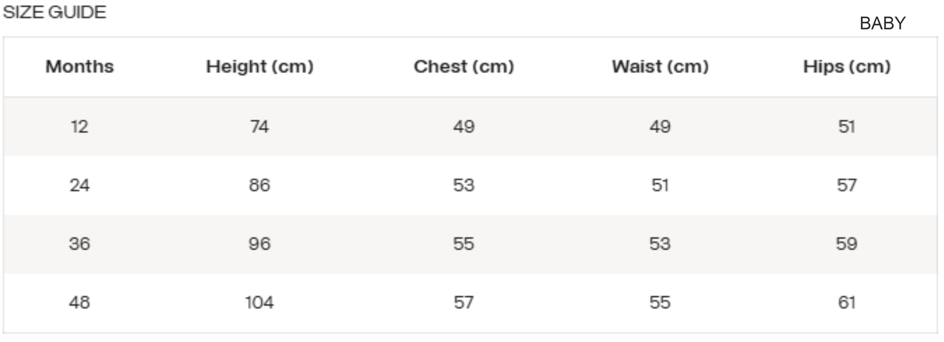Viewport: 944px width, 342px height.
Task: Select the Height (cm) column header
Action: point(260,67)
